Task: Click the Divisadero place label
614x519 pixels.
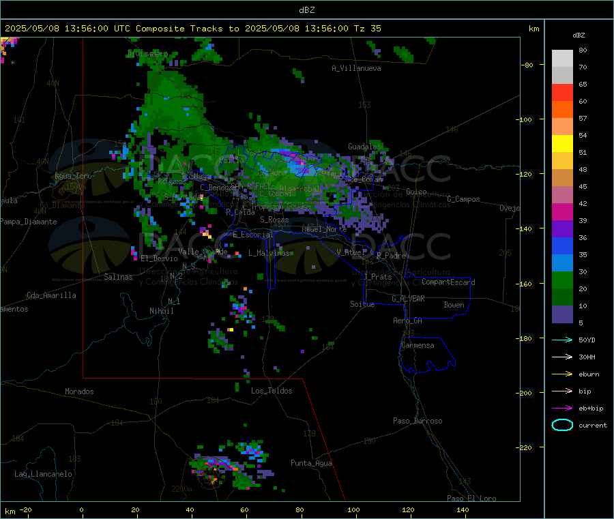Action: [x=147, y=54]
